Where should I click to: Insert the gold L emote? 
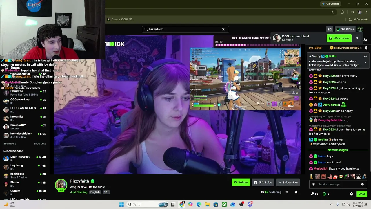(312, 176)
